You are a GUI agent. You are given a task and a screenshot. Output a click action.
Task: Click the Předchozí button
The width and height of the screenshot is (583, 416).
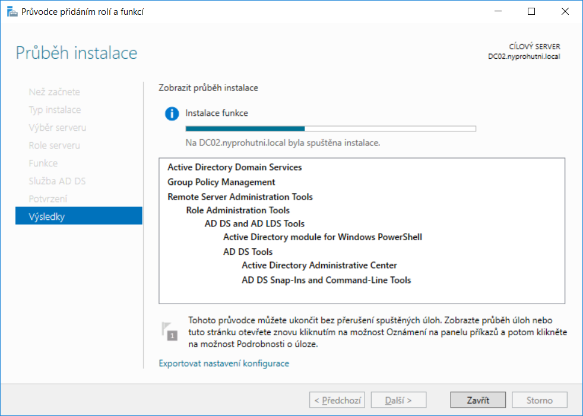point(337,400)
